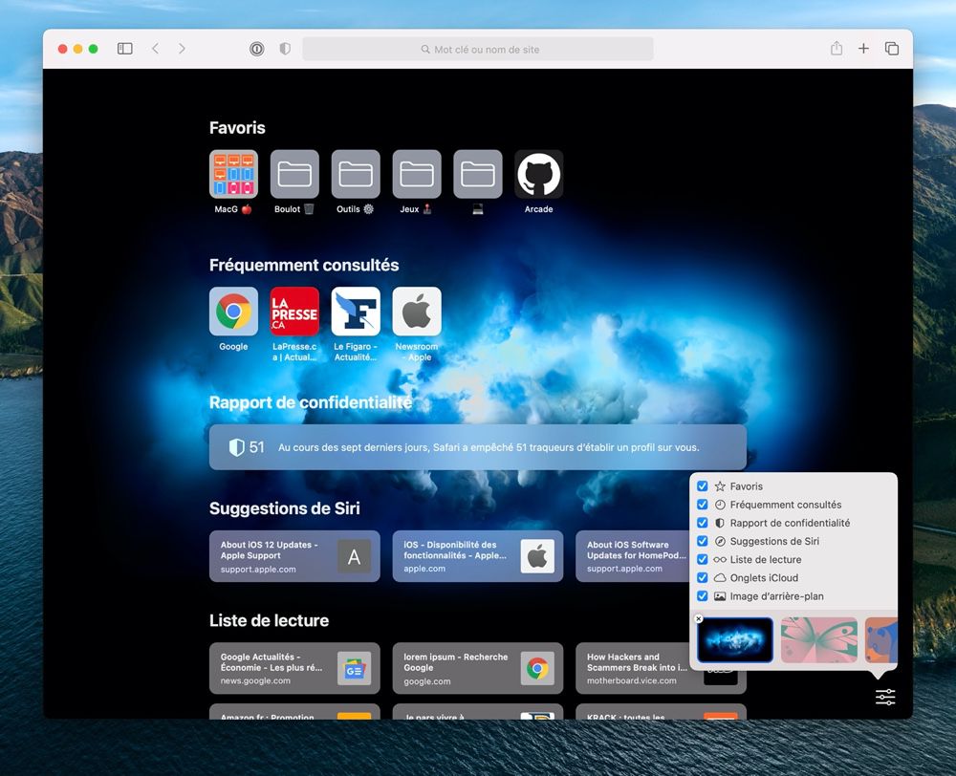956x776 pixels.
Task: Uncheck Rapport de confidentialité checkbox
Action: pos(703,523)
